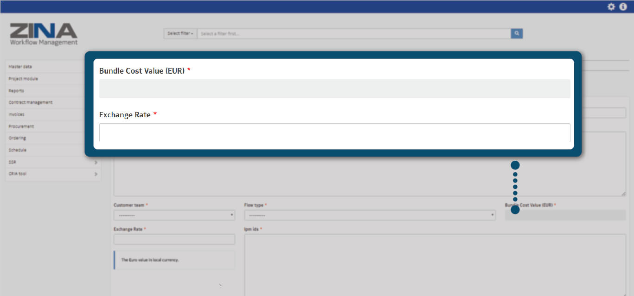The image size is (634, 296).
Task: Click the filter search text box
Action: pos(353,34)
